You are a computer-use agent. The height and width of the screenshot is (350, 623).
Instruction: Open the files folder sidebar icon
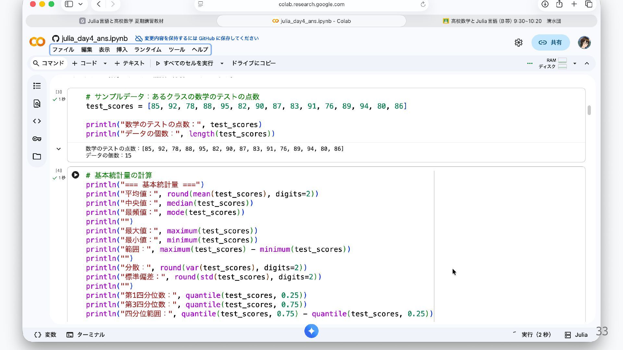pyautogui.click(x=37, y=157)
